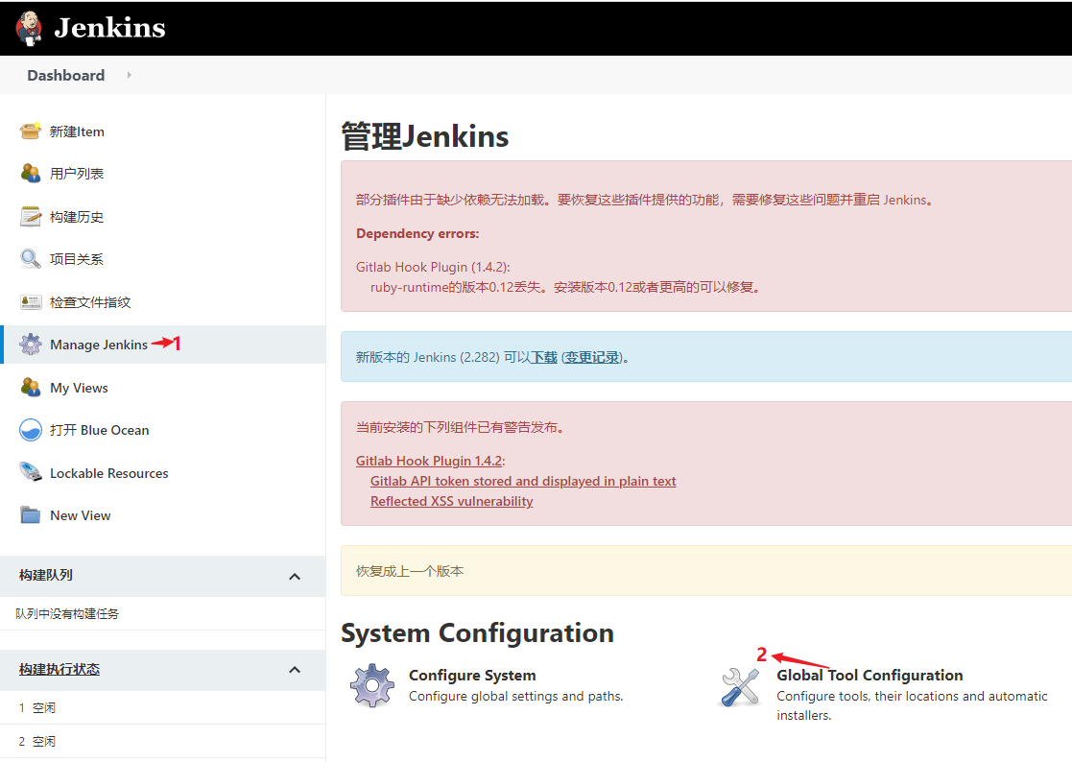Open New View in the sidebar

point(80,516)
